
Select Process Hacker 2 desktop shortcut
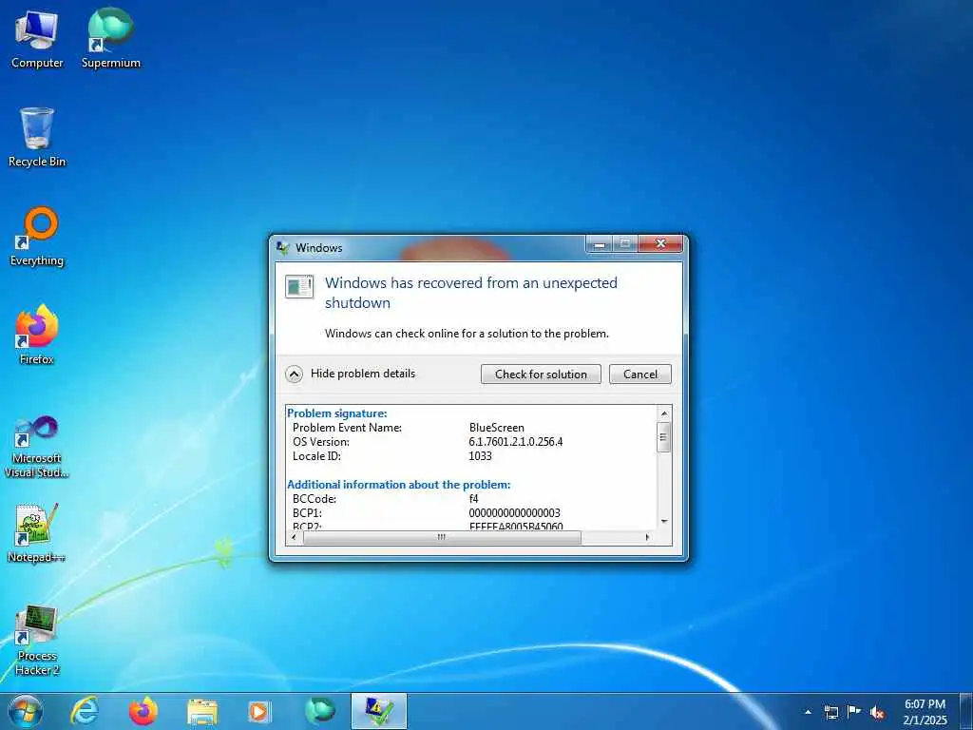(x=37, y=640)
